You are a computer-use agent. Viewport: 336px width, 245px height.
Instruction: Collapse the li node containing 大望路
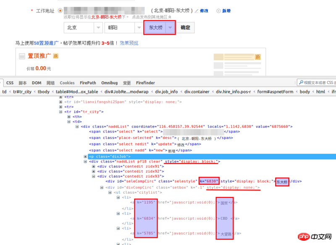pos(118,228)
